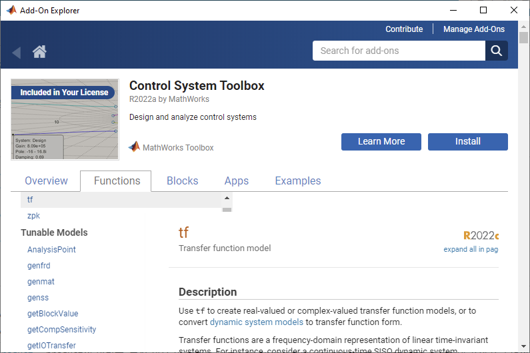Switch to the Overview tab
Image resolution: width=530 pixels, height=353 pixels.
[46, 180]
